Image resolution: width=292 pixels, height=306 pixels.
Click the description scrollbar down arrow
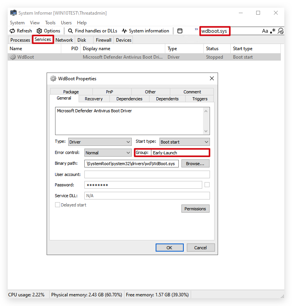click(206, 131)
